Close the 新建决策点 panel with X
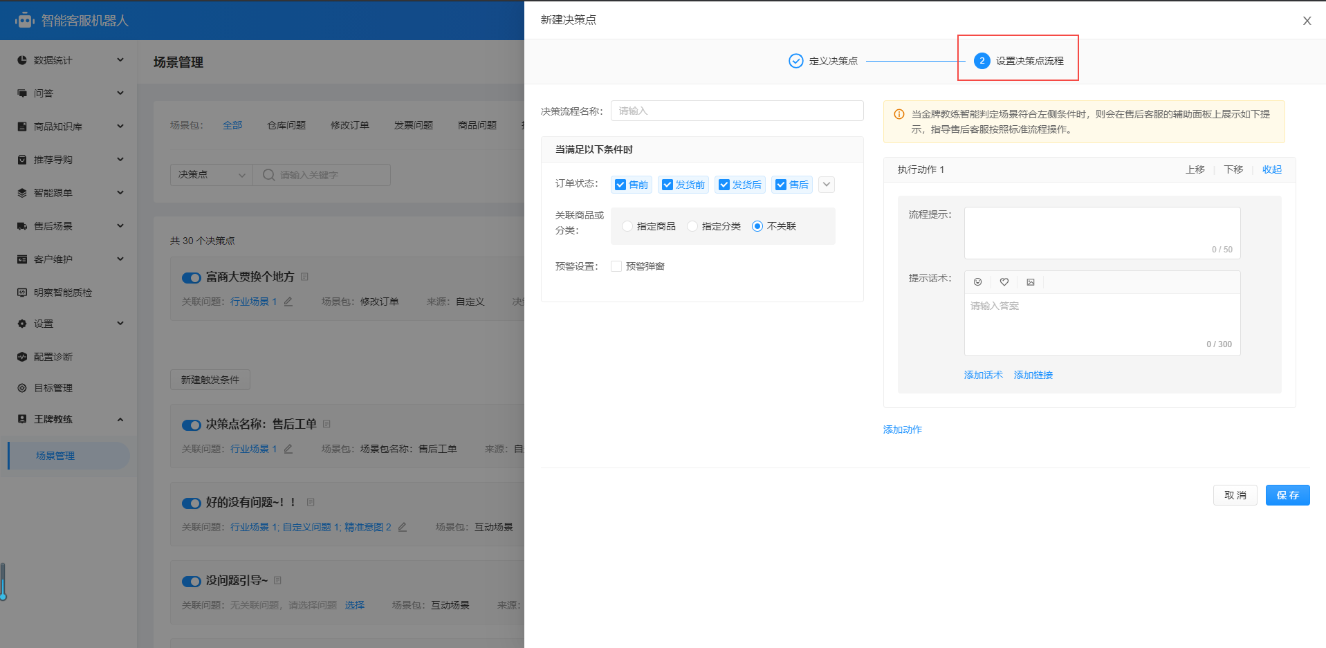This screenshot has width=1326, height=648. (x=1307, y=21)
